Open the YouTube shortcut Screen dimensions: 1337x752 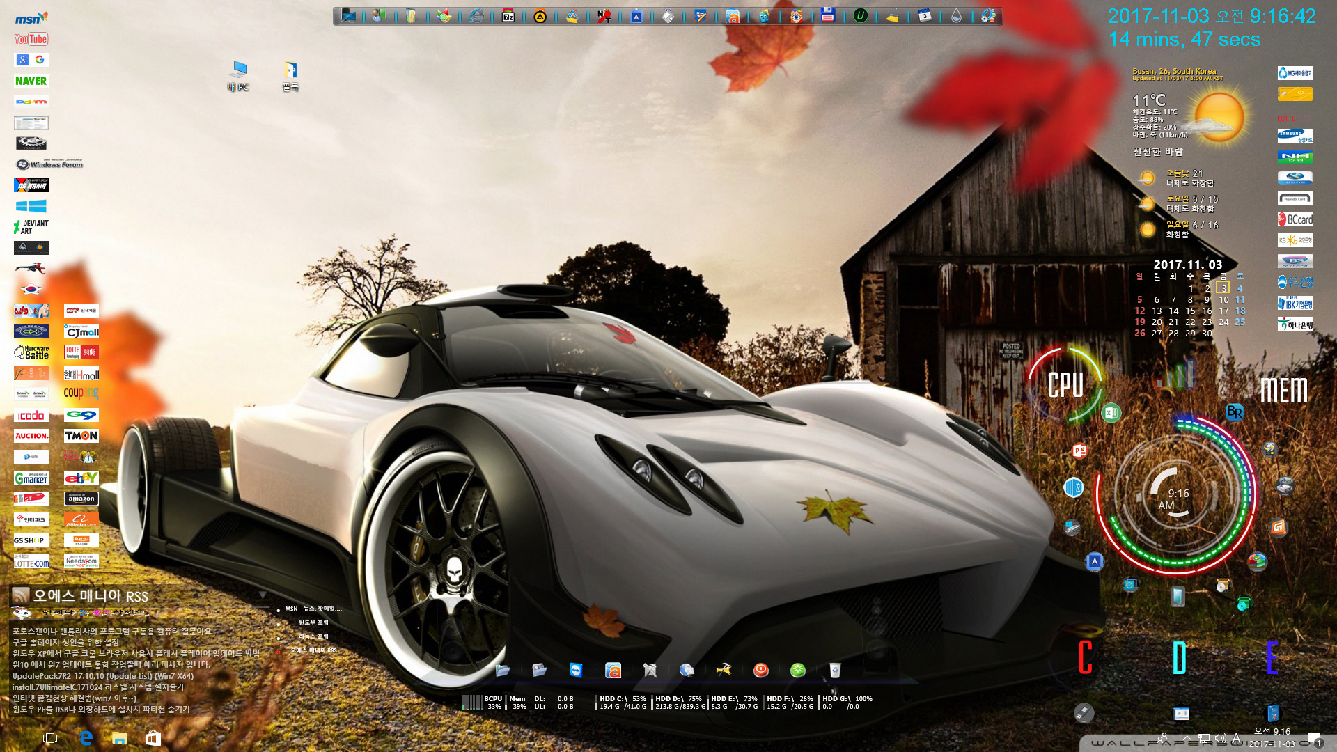31,39
